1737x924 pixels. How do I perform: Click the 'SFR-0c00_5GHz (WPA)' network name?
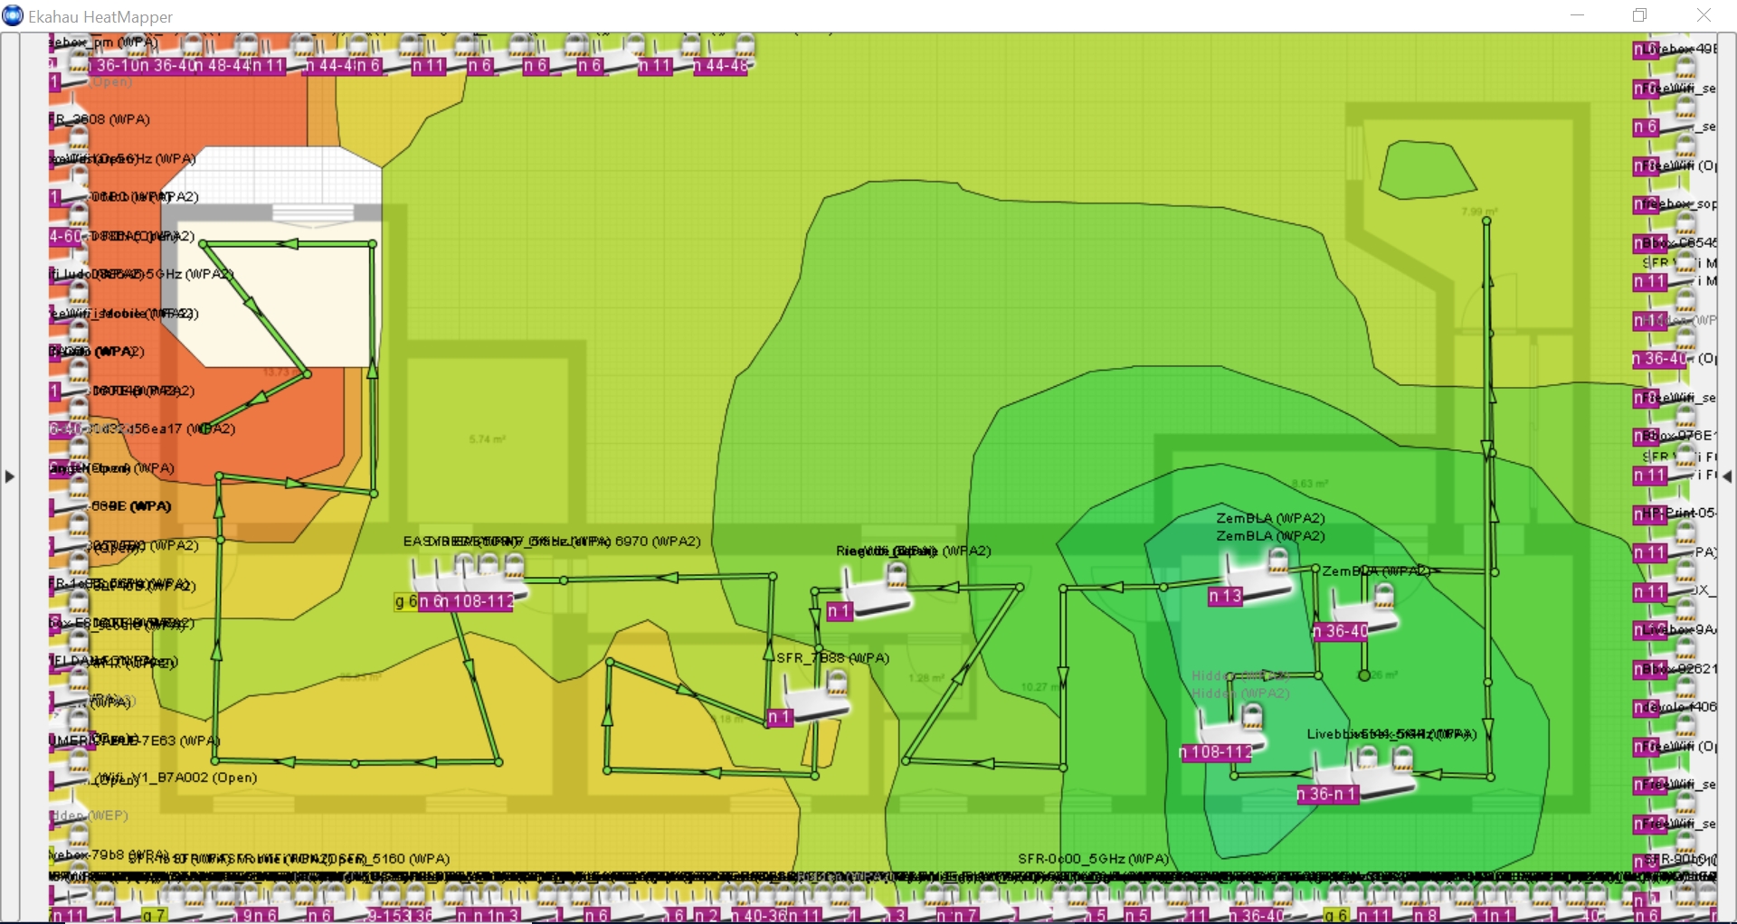(x=1094, y=859)
